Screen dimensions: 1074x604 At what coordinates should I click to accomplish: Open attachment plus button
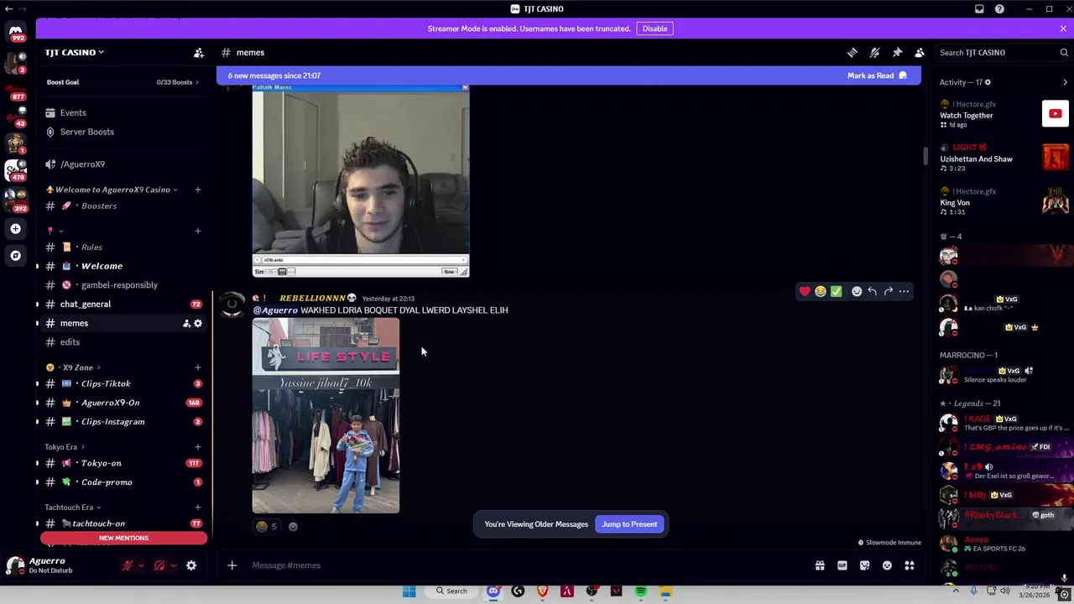[232, 565]
